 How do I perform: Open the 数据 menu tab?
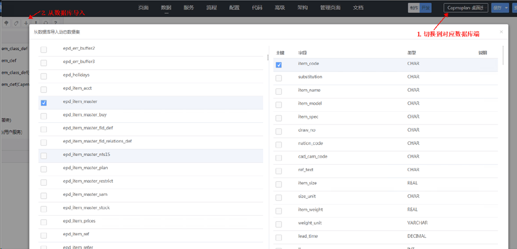click(x=166, y=8)
